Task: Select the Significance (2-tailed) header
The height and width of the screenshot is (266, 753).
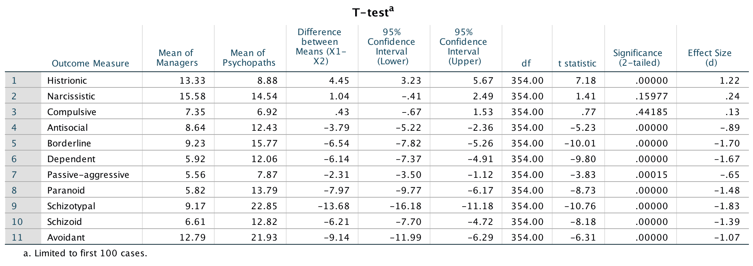Action: tap(637, 58)
